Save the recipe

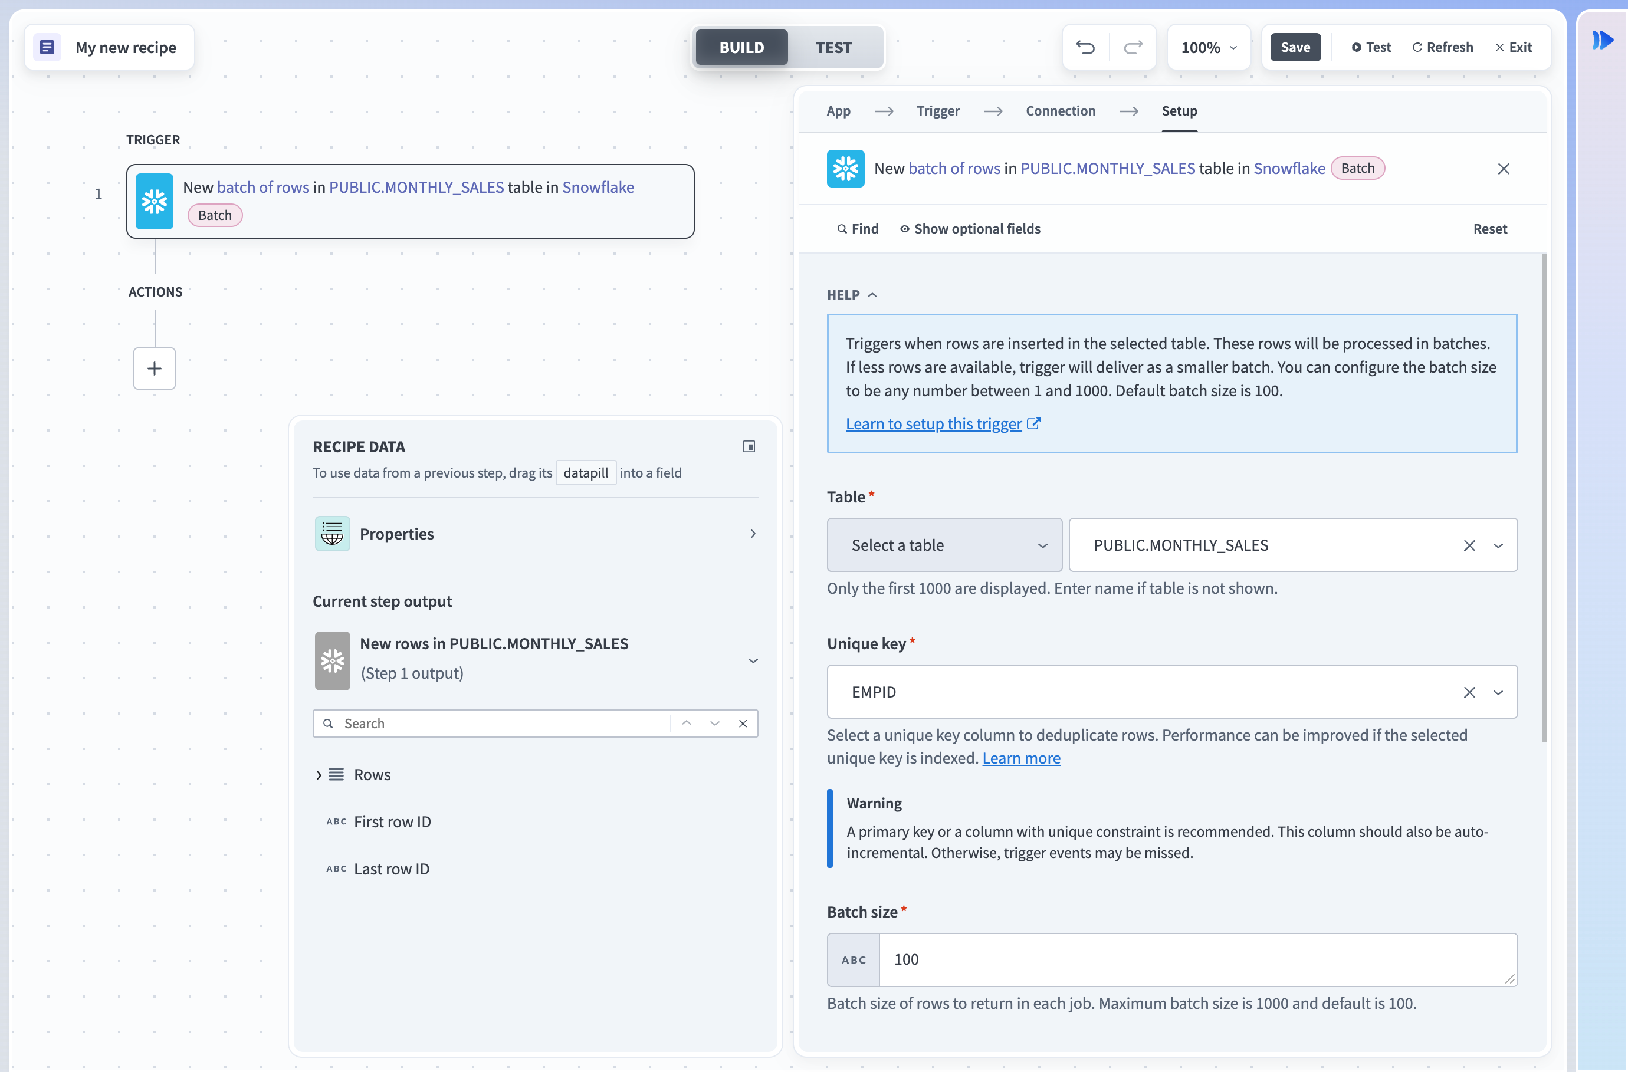click(1295, 47)
